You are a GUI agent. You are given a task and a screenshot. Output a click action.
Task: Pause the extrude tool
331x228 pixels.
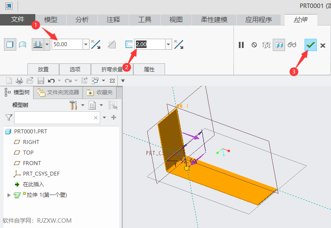pyautogui.click(x=241, y=44)
